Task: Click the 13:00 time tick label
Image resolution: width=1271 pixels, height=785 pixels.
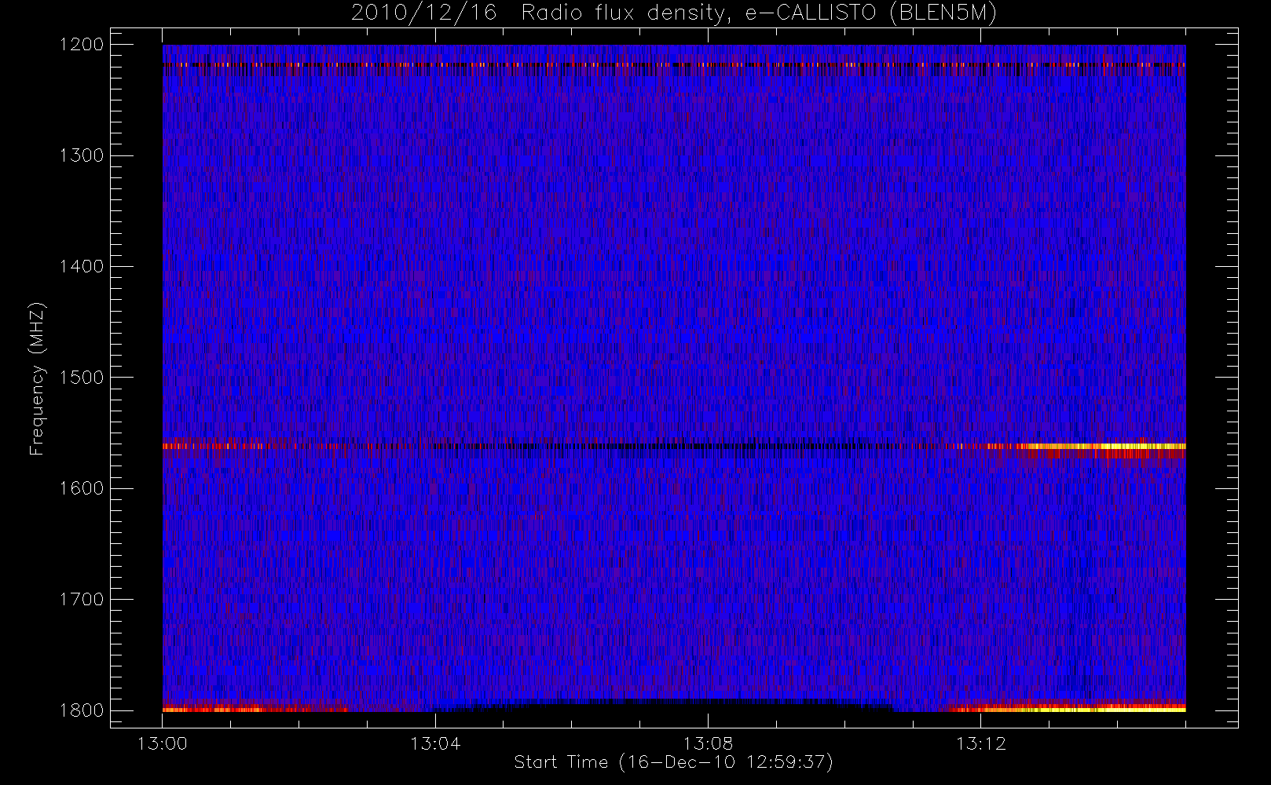Action: pyautogui.click(x=163, y=743)
